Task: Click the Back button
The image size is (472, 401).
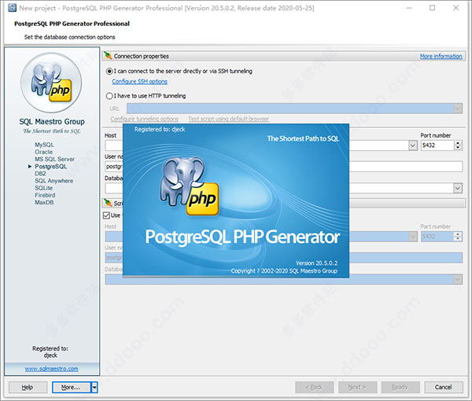Action: tap(314, 387)
